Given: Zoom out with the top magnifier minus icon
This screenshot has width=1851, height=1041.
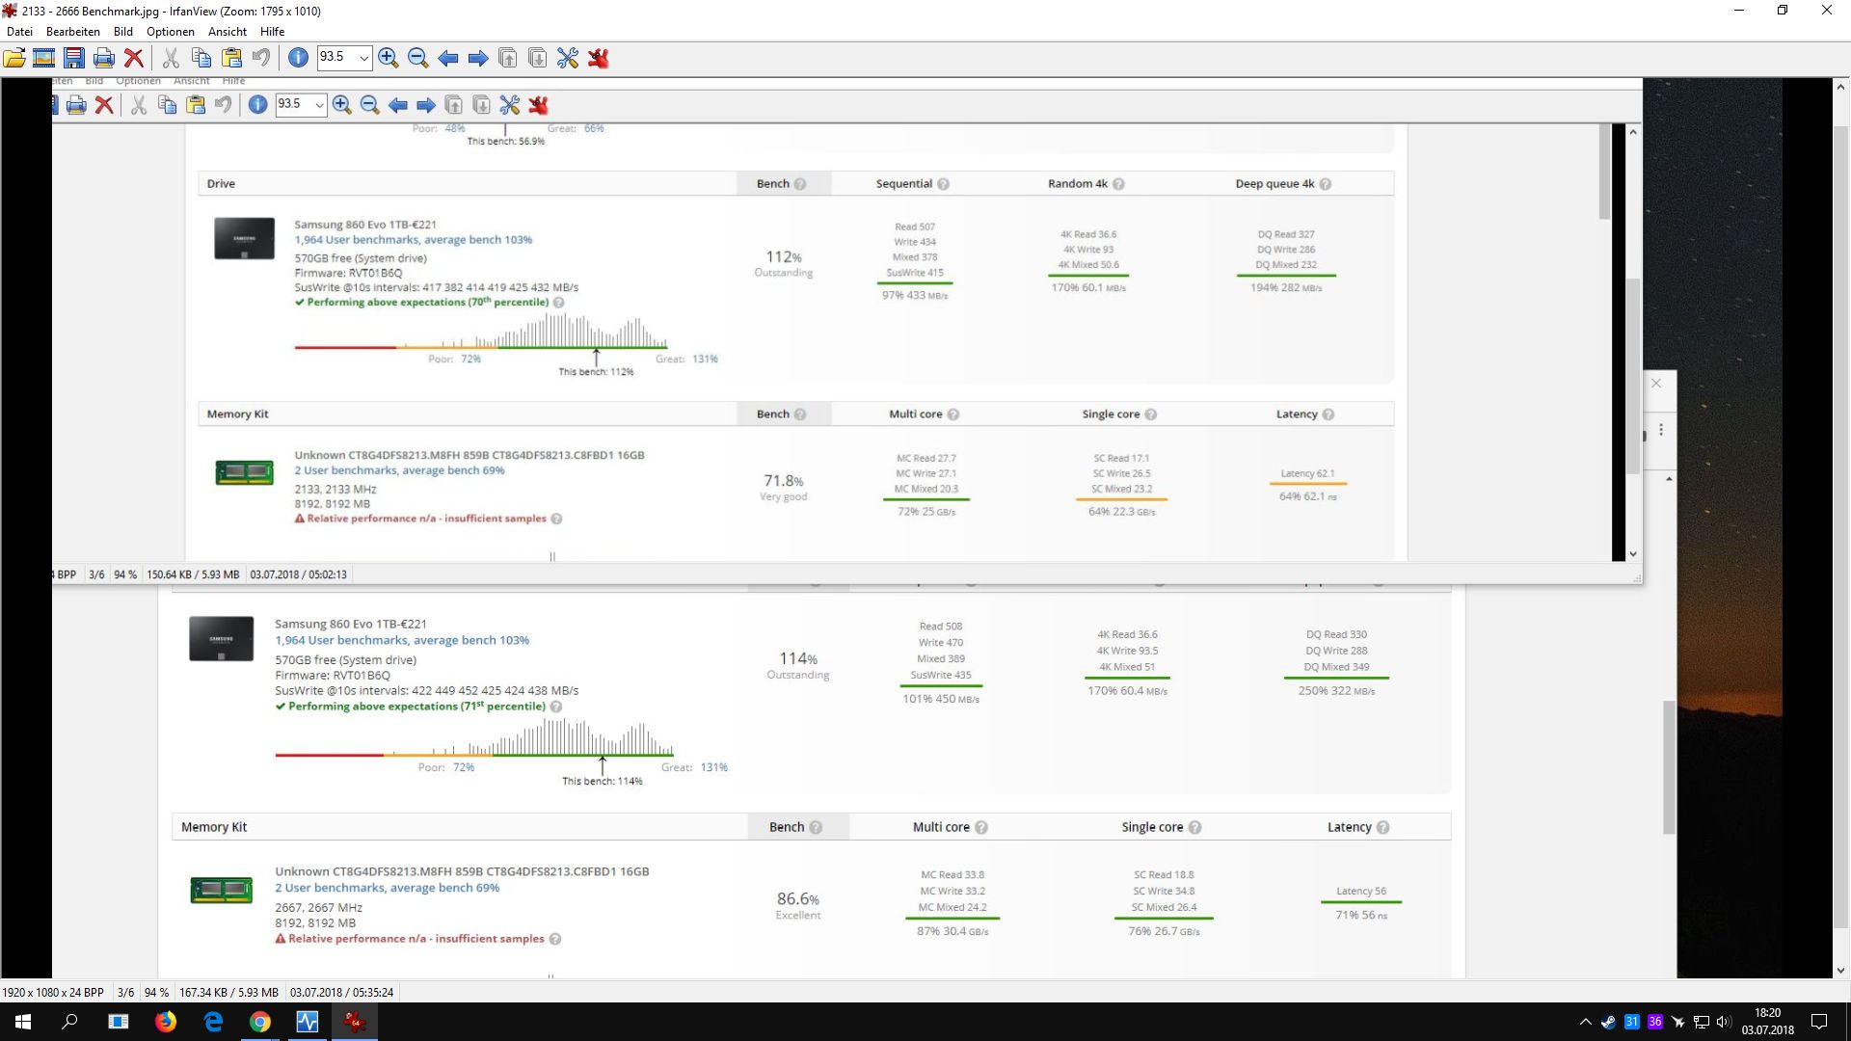Looking at the screenshot, I should [x=418, y=58].
